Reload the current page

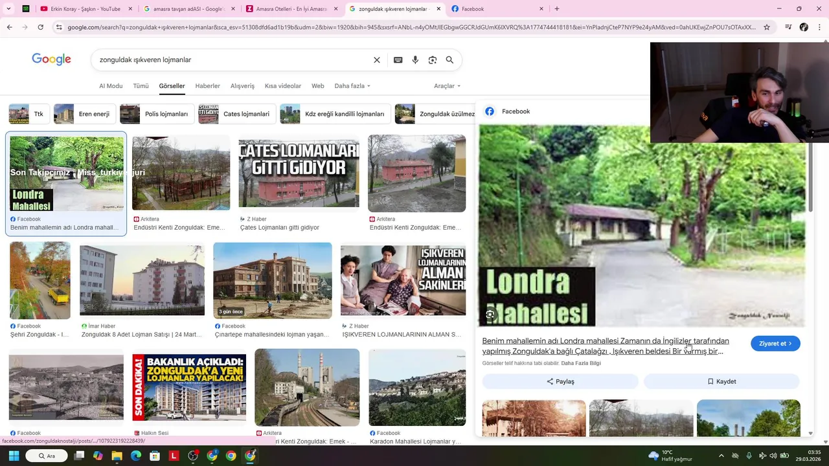click(40, 27)
